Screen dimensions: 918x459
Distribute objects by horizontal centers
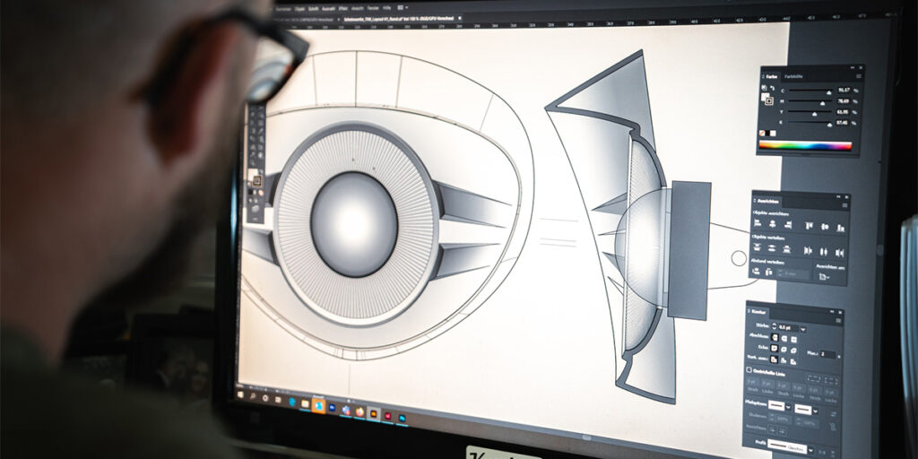[x=824, y=252]
